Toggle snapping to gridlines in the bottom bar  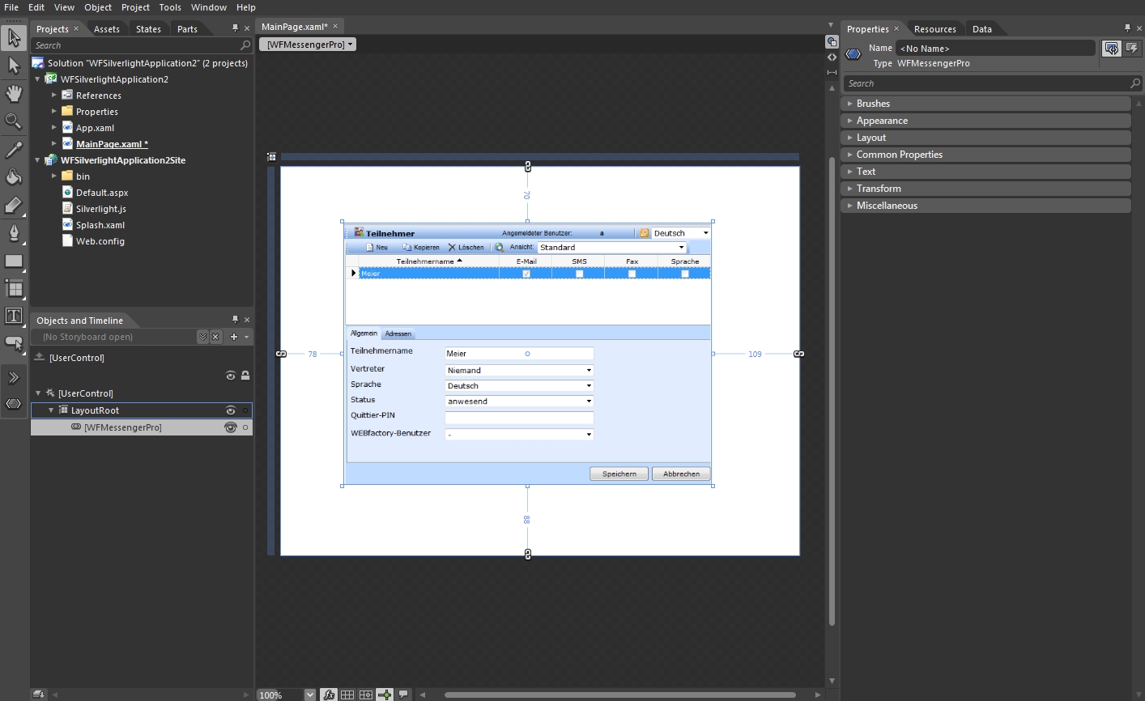pos(366,695)
